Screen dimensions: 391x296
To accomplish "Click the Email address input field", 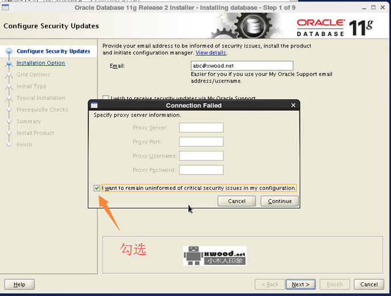I will pos(243,66).
